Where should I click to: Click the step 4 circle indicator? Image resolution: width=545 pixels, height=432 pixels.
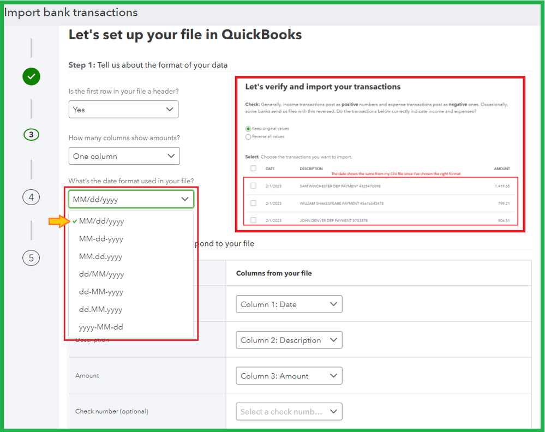[x=31, y=196]
